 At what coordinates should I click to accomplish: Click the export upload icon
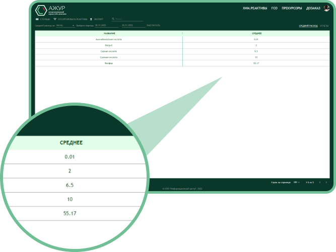point(91,19)
